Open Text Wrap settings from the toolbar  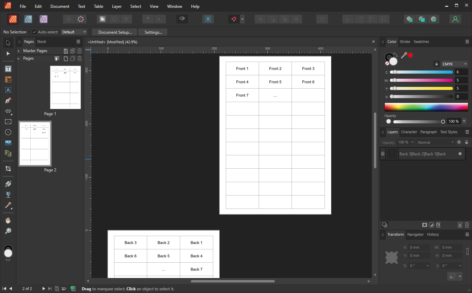(208, 19)
